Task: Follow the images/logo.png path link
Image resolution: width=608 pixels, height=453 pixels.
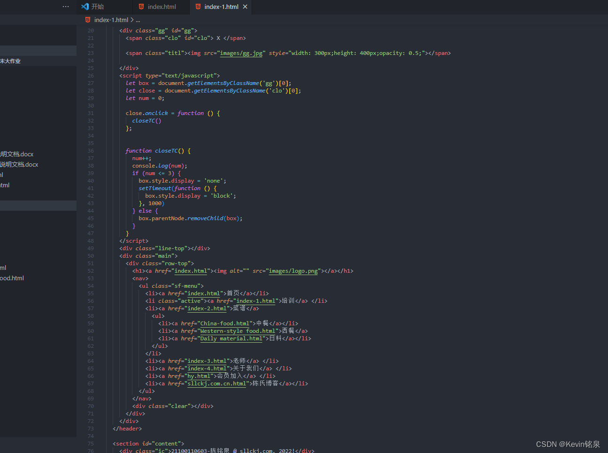Action: tap(294, 271)
